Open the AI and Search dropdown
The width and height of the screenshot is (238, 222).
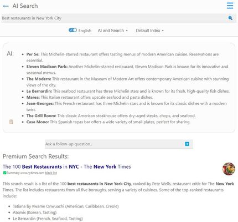112,31
